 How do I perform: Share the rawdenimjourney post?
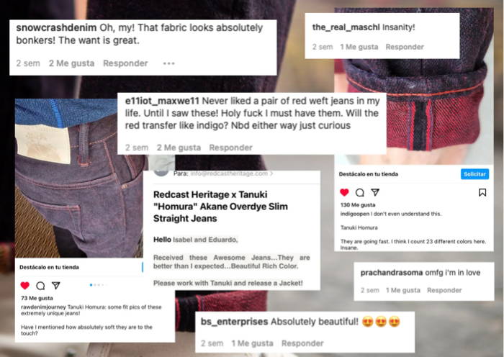point(56,285)
